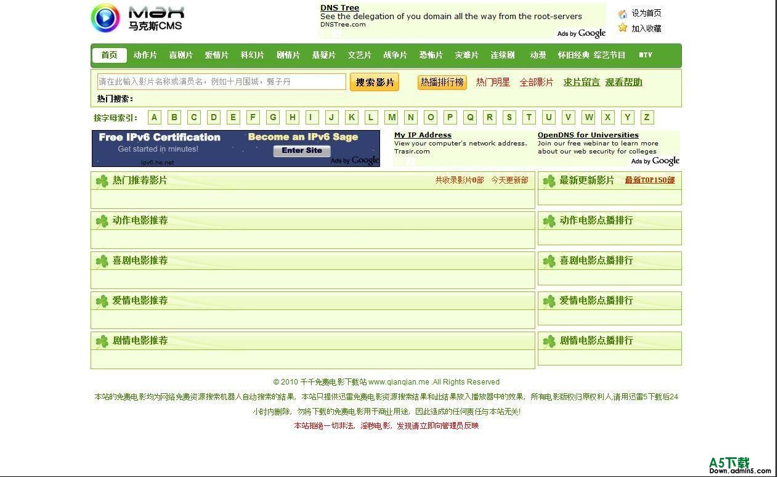Click the star icon beside 加入收藏
Viewport: 778px width, 477px height.
pos(623,28)
